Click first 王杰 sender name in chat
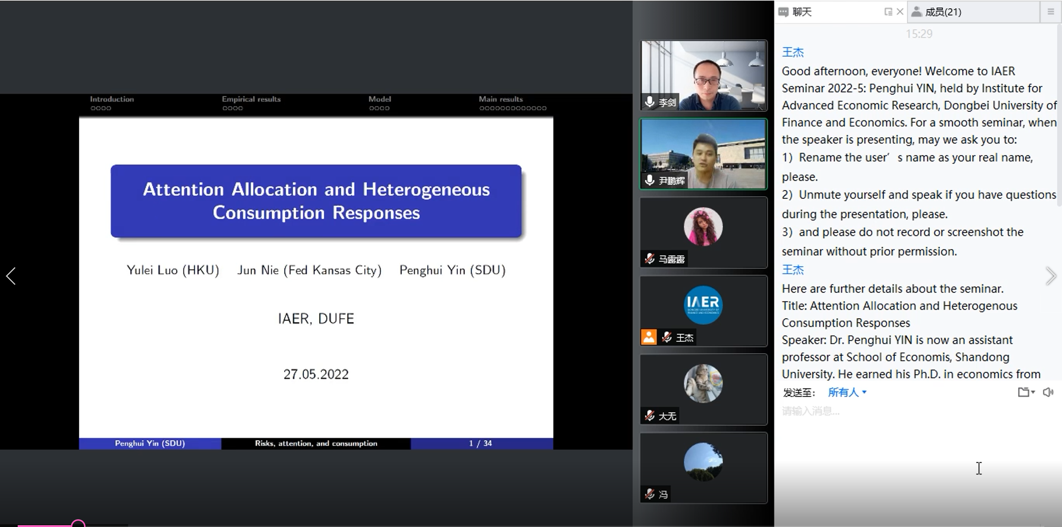 click(793, 52)
